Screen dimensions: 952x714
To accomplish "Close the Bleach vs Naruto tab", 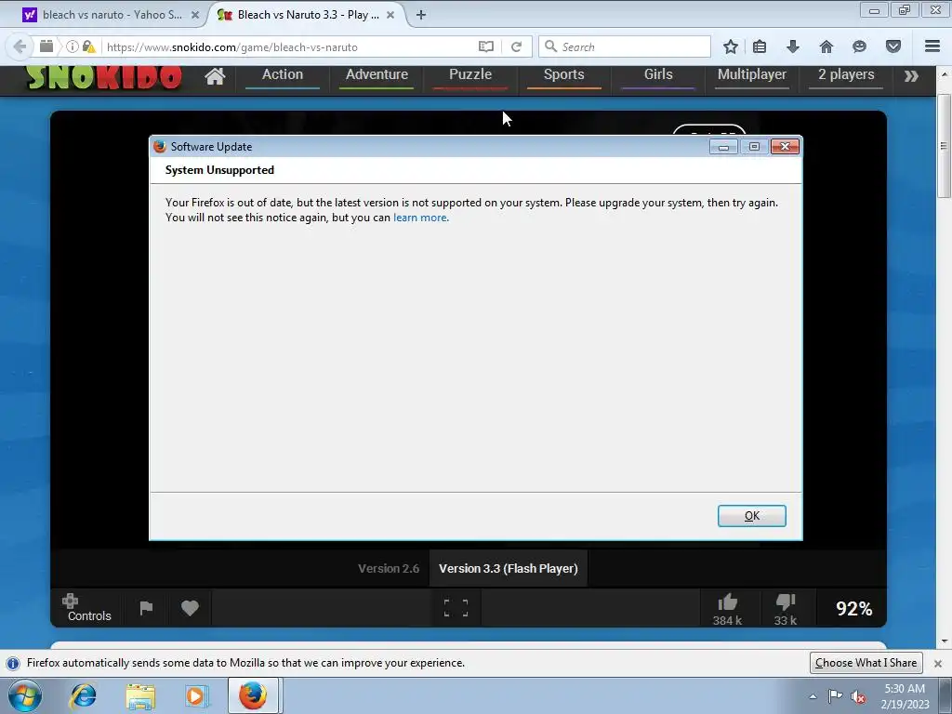I will point(390,15).
